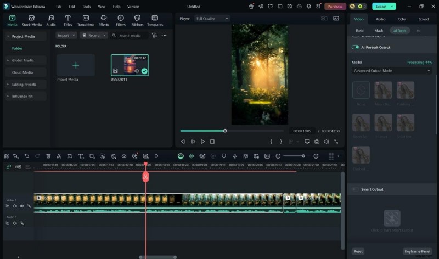
Task: Delete the selected clip with trash icon
Action: click(48, 156)
